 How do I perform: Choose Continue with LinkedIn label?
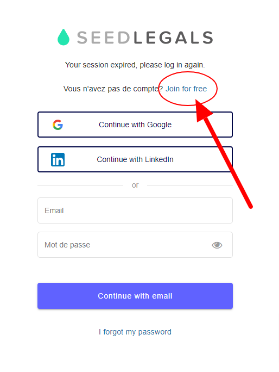click(x=135, y=159)
